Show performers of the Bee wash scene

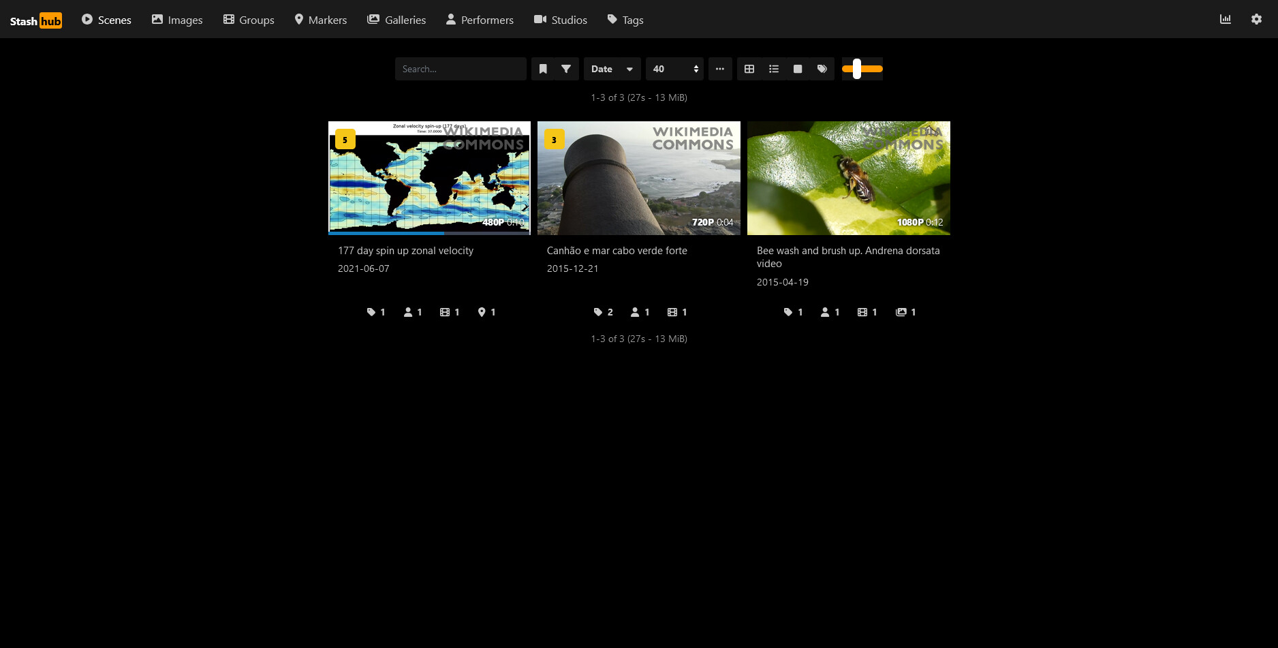[830, 312]
